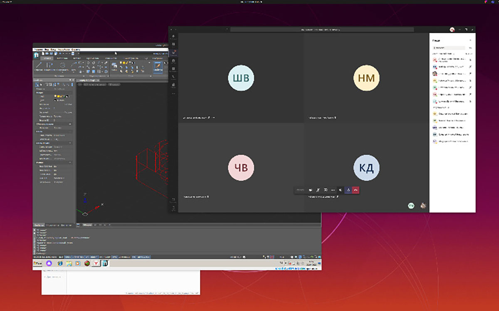Image resolution: width=499 pixels, height=311 pixels.
Task: Toggle the second mode button in nanoCAD status bar
Action: click(x=68, y=257)
